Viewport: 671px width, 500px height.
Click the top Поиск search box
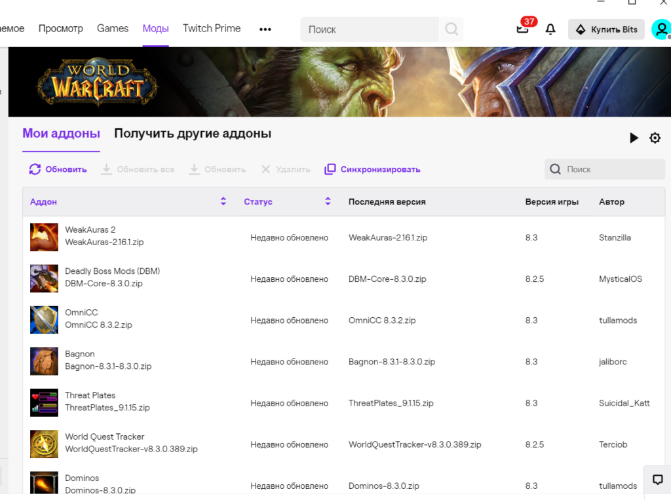(x=369, y=29)
